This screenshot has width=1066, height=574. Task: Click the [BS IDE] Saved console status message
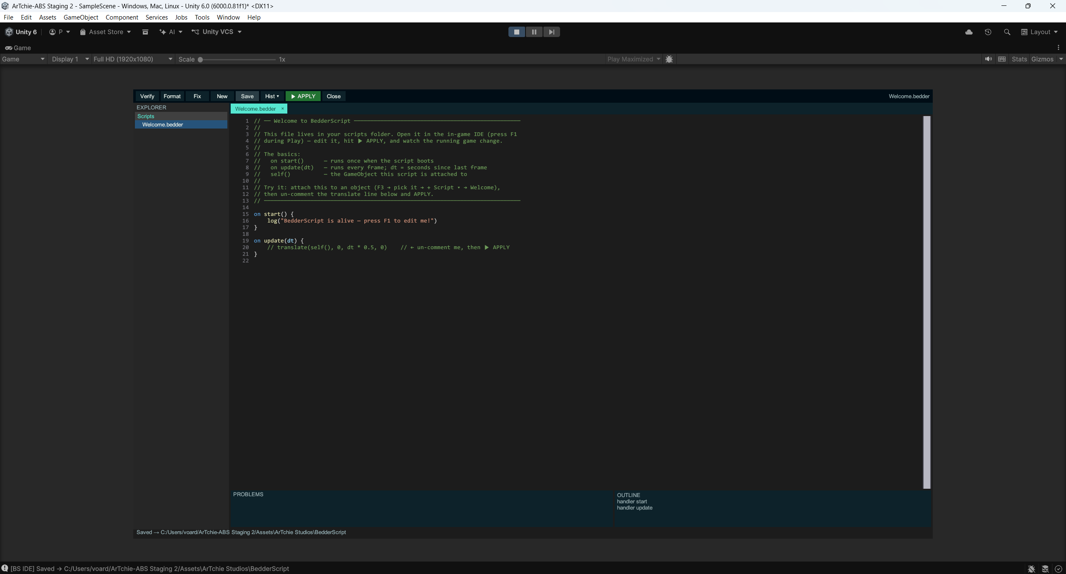click(x=150, y=569)
